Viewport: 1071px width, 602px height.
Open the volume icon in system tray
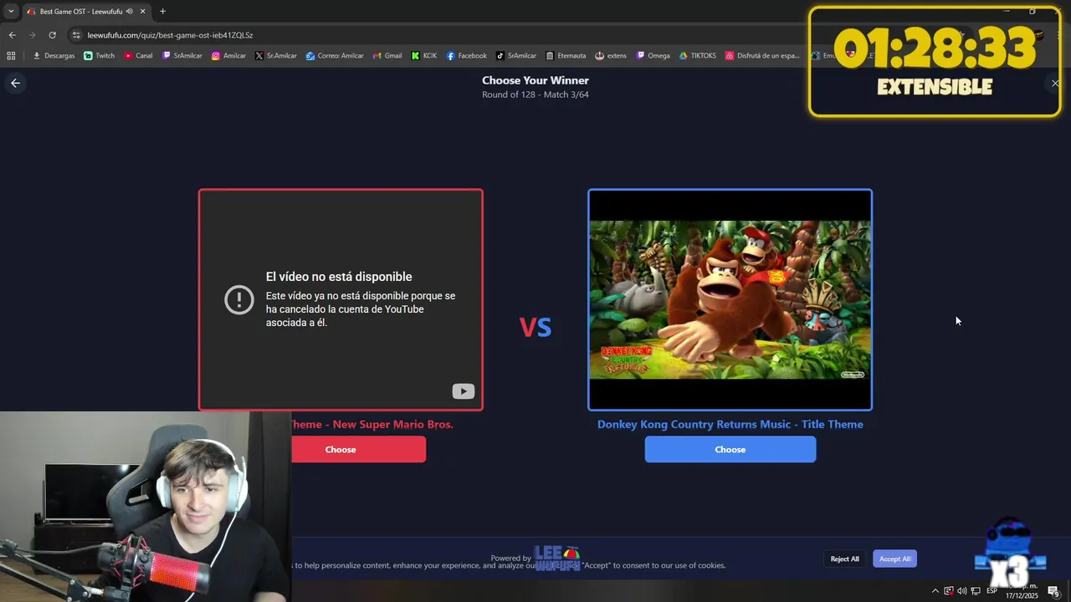pyautogui.click(x=961, y=591)
